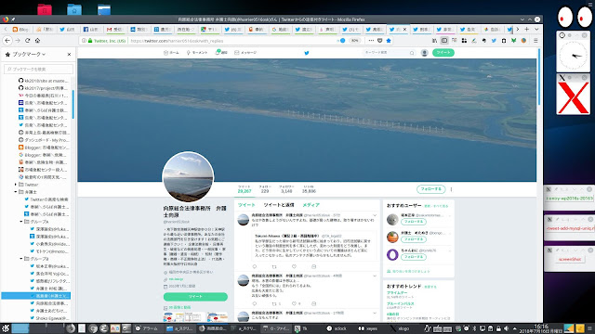Click the Follow (フォローする) button on the profile
The width and height of the screenshot is (595, 334).
[430, 189]
